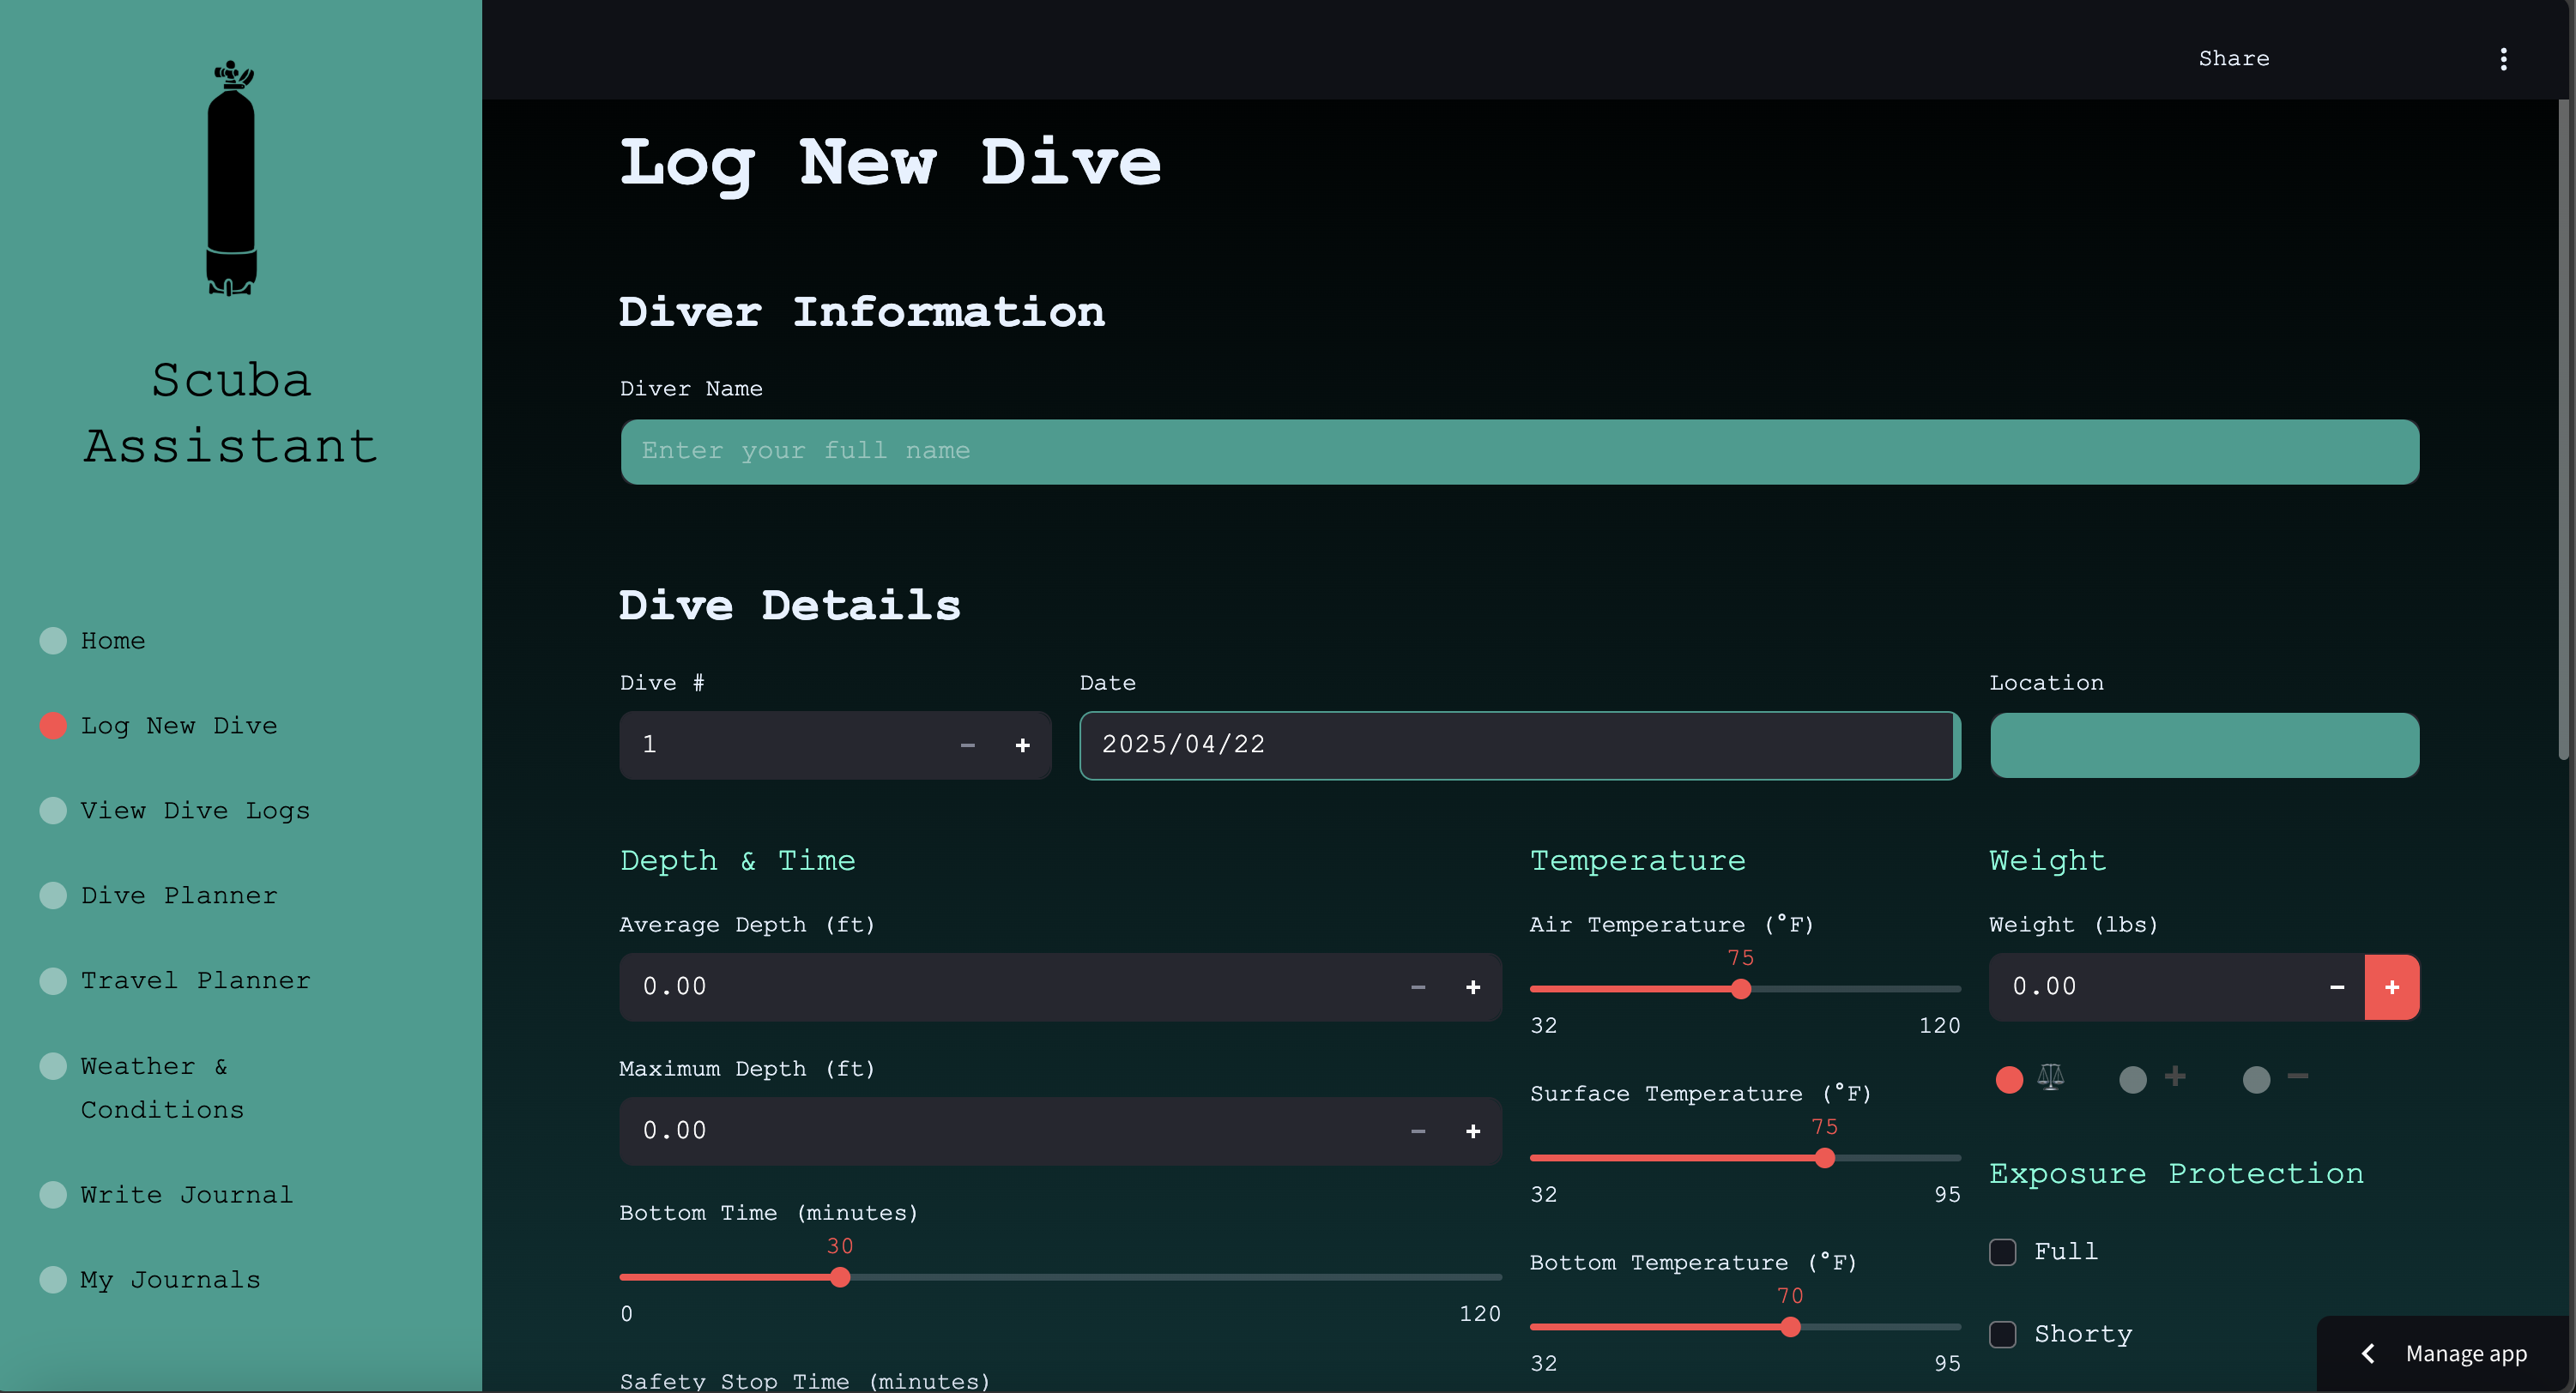Click the Dive Details heading
Viewport: 2576px width, 1393px height.
[790, 606]
